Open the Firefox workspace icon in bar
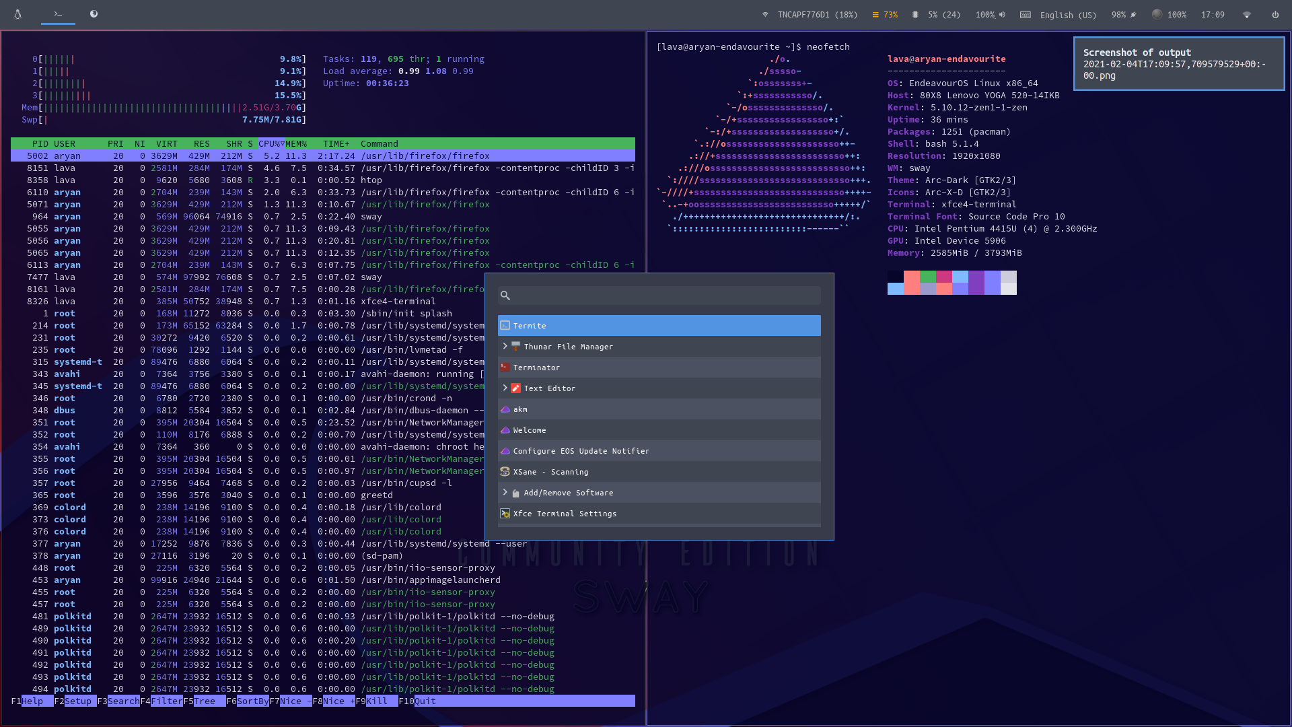The image size is (1292, 727). (94, 14)
